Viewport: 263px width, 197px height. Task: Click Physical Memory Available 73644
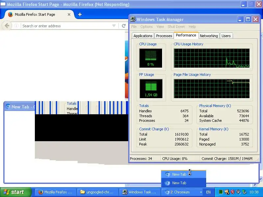[244, 116]
